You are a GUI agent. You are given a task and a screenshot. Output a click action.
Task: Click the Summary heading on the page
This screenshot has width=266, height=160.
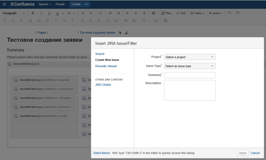tap(16, 50)
